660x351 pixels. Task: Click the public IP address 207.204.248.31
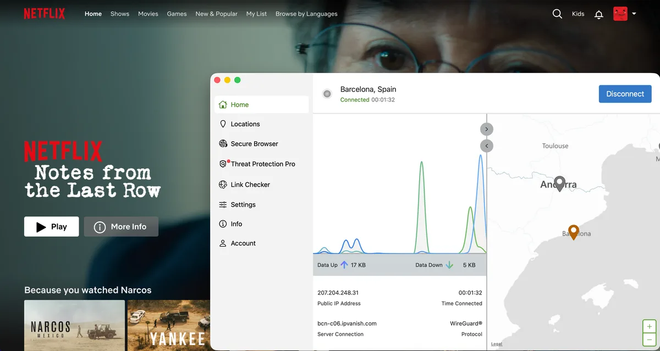[x=338, y=293]
